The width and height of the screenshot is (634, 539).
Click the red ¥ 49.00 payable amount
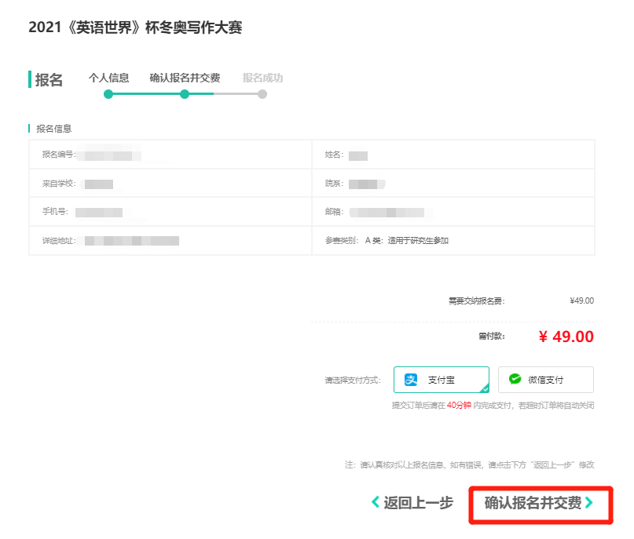coord(566,337)
